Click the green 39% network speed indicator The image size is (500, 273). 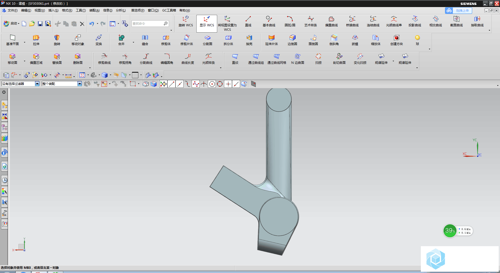pyautogui.click(x=450, y=231)
